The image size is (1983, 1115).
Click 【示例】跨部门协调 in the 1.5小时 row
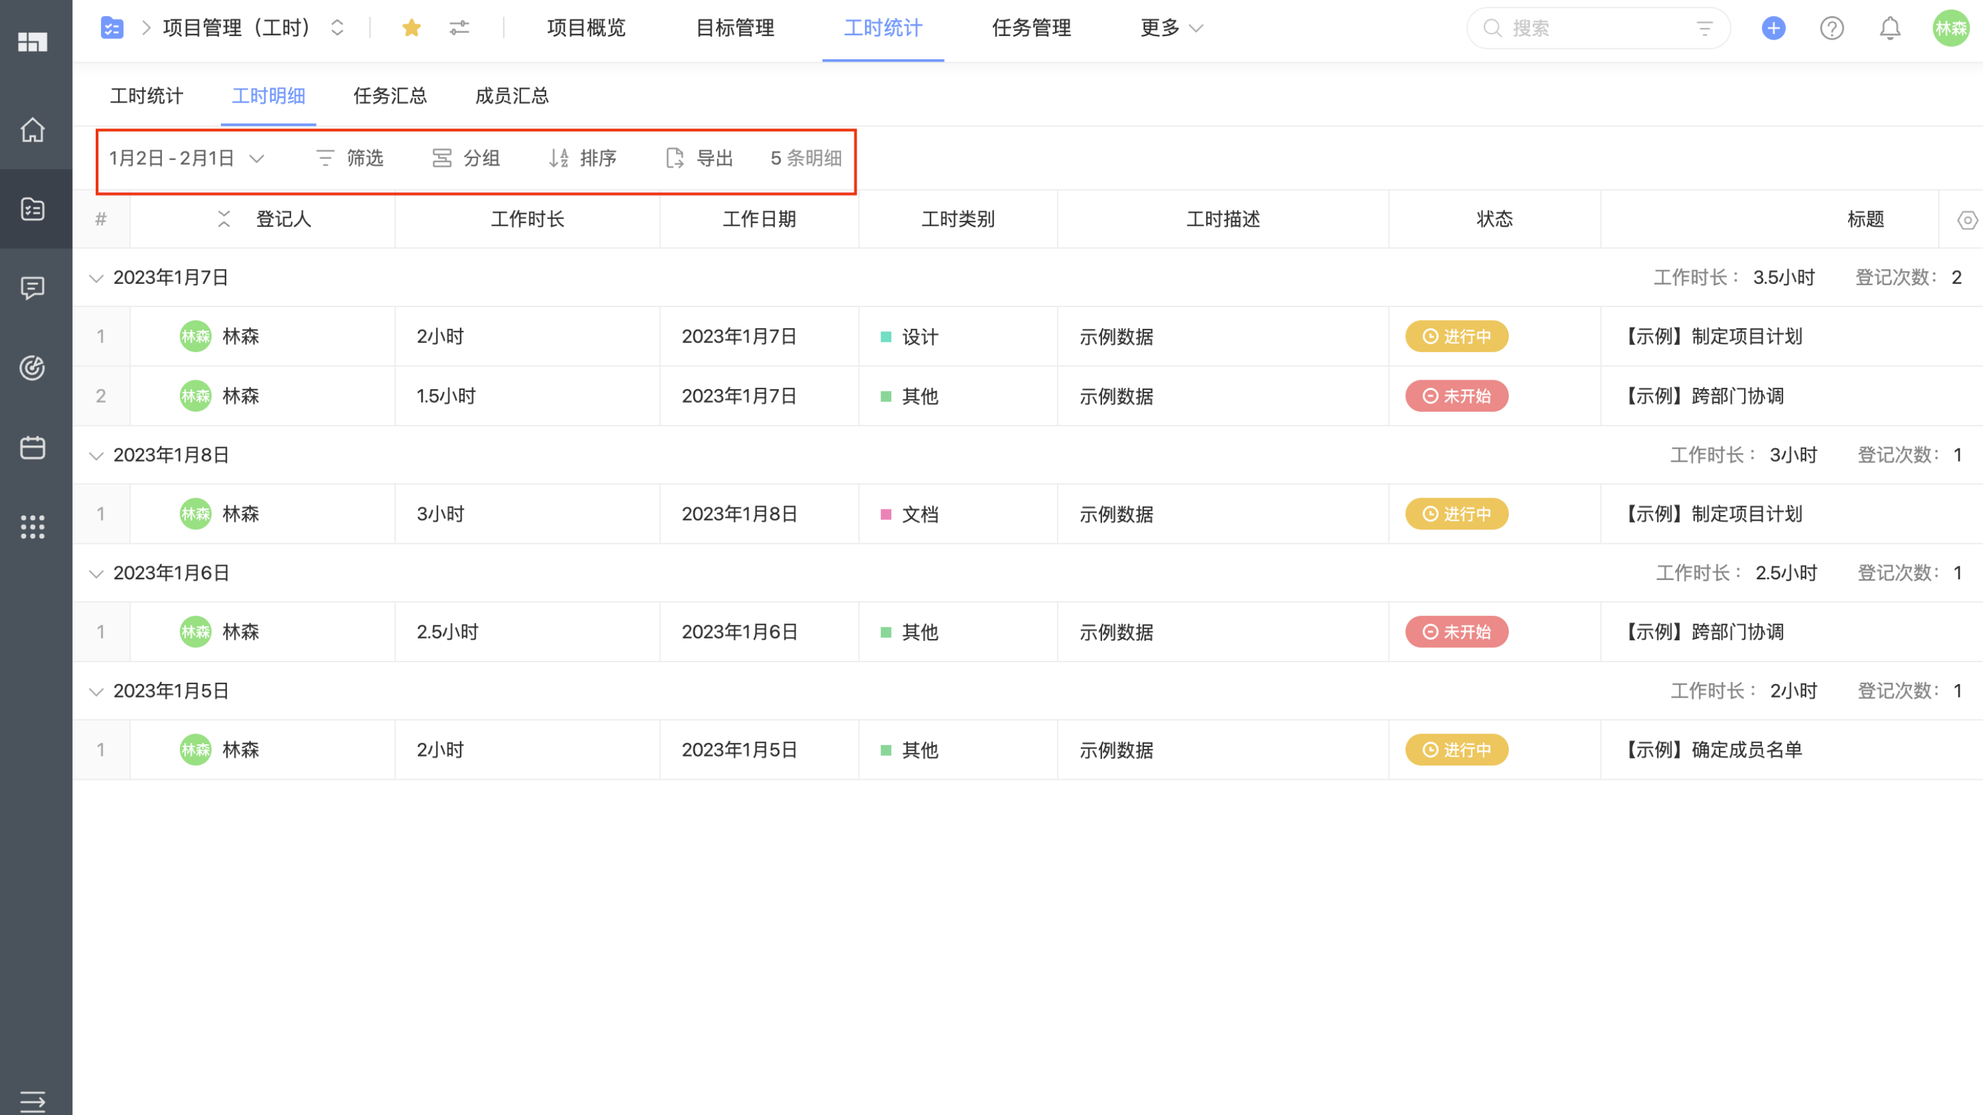click(1703, 396)
